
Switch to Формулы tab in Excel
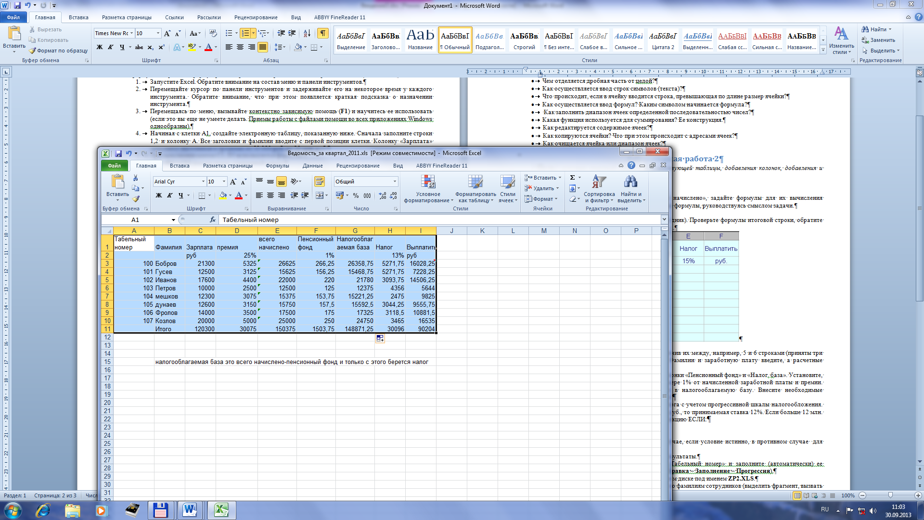tap(277, 166)
